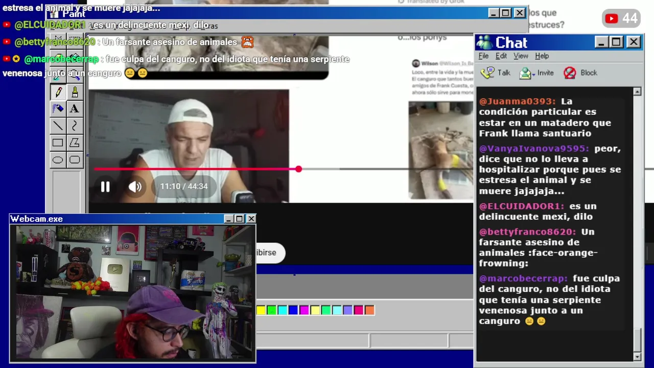Image resolution: width=654 pixels, height=368 pixels.
Task: Open the File menu in Chat
Action: coord(483,56)
